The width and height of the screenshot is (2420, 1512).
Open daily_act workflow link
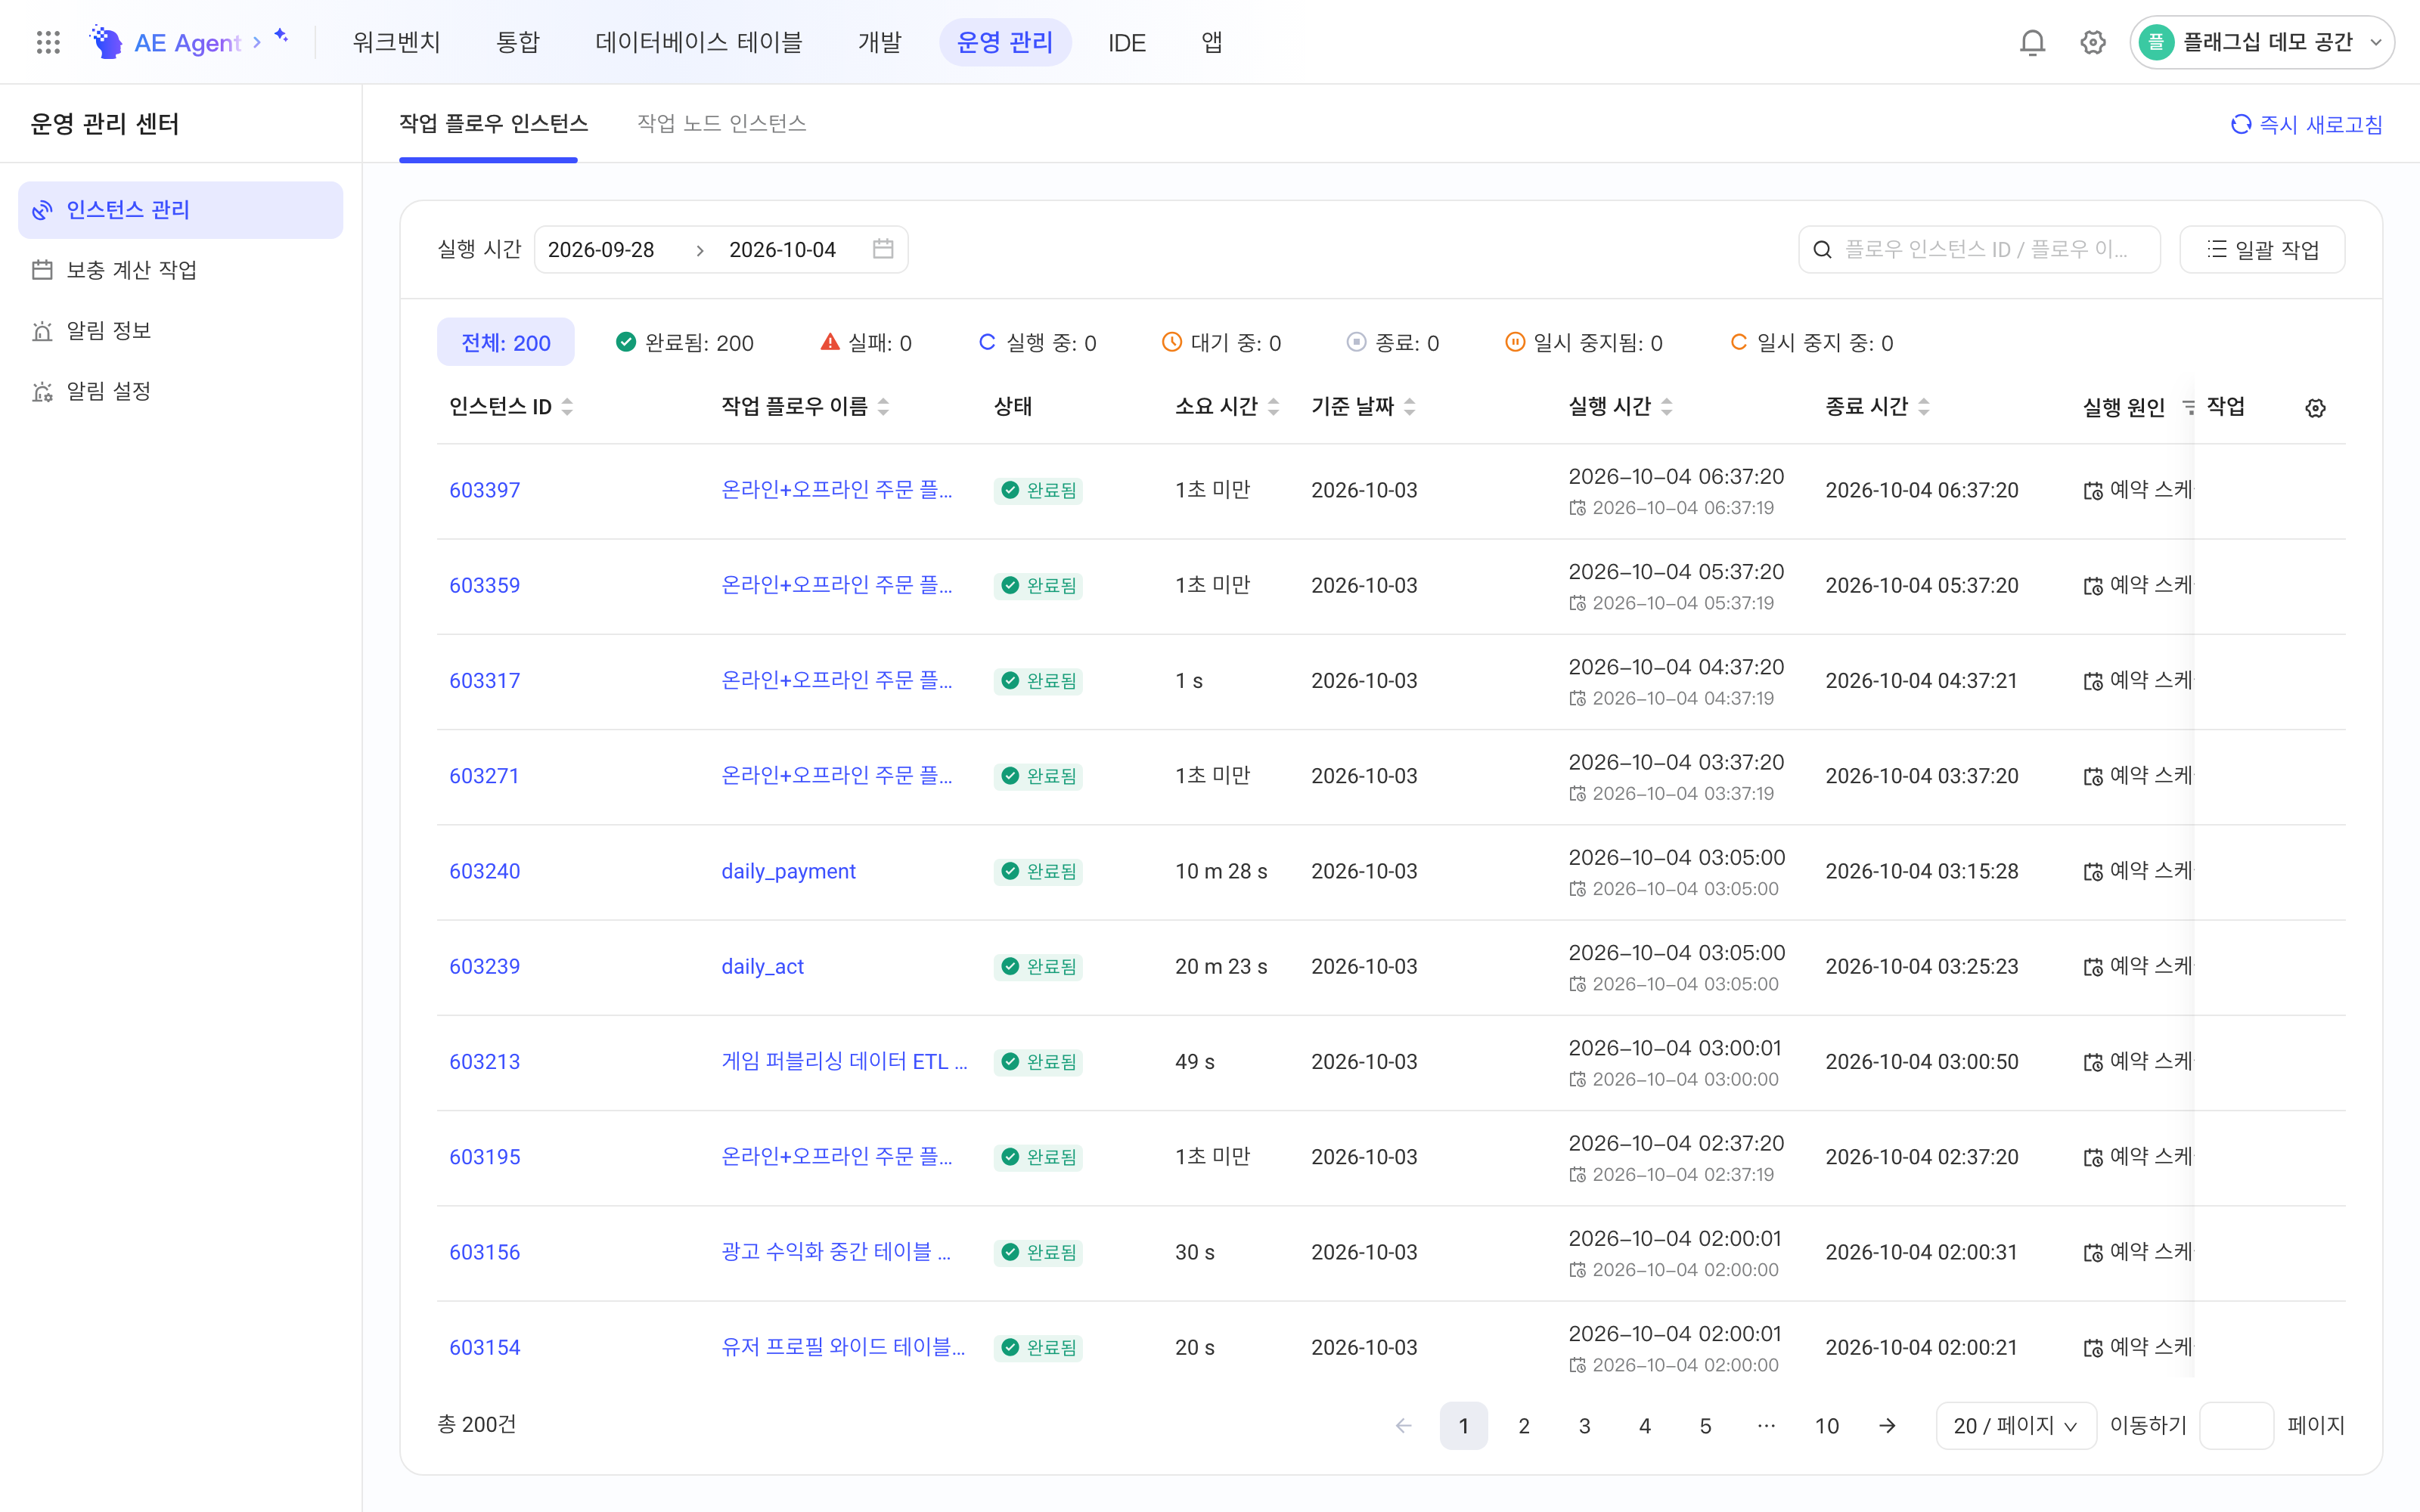pos(762,966)
